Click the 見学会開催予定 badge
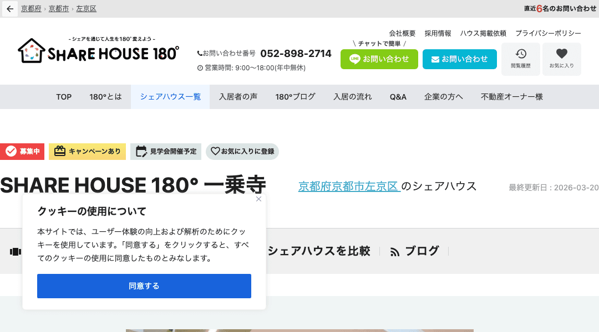Viewport: 599px width, 332px height. point(166,151)
